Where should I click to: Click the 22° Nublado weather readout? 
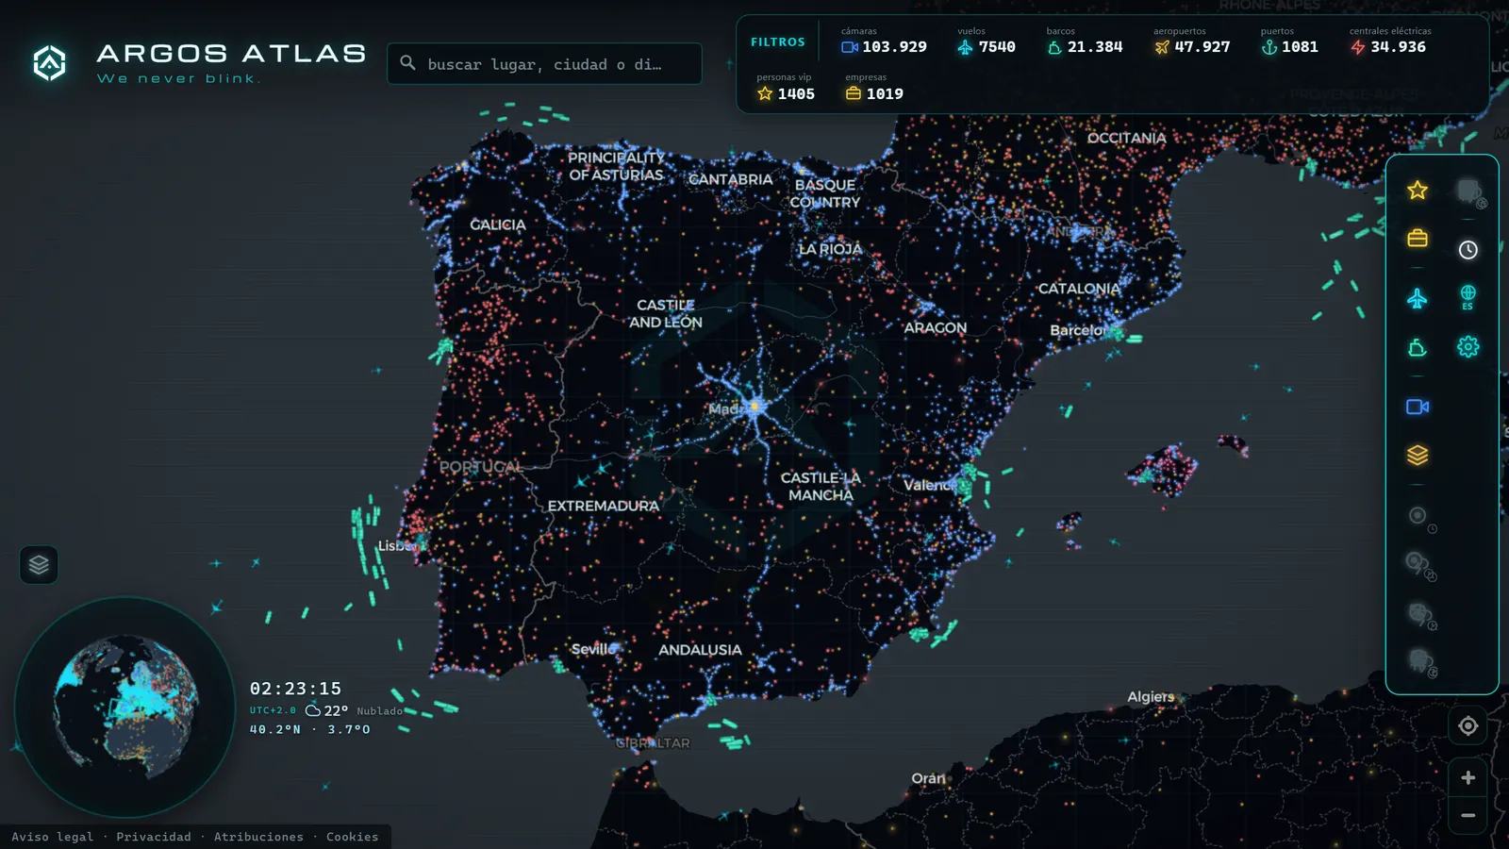tap(355, 710)
